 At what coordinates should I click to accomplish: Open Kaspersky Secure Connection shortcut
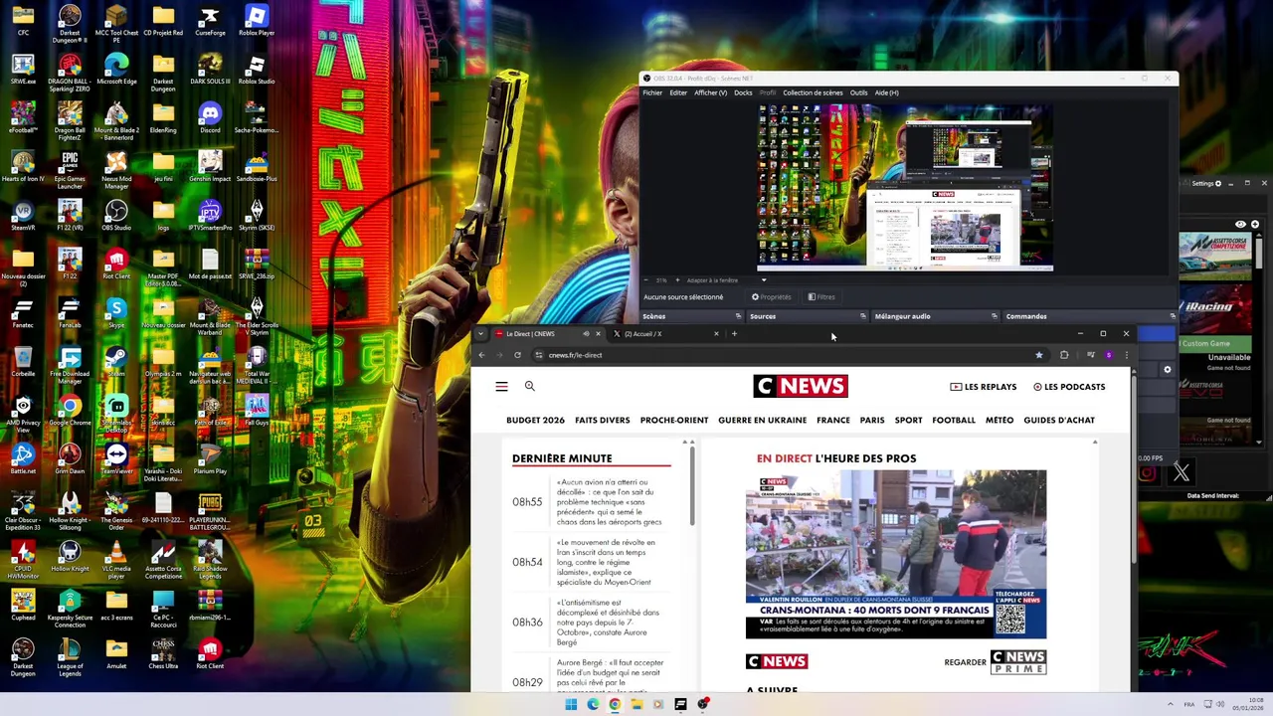(70, 606)
